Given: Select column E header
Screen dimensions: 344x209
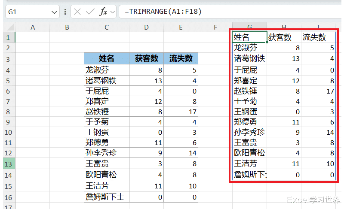Looking at the screenshot, I should (x=181, y=27).
